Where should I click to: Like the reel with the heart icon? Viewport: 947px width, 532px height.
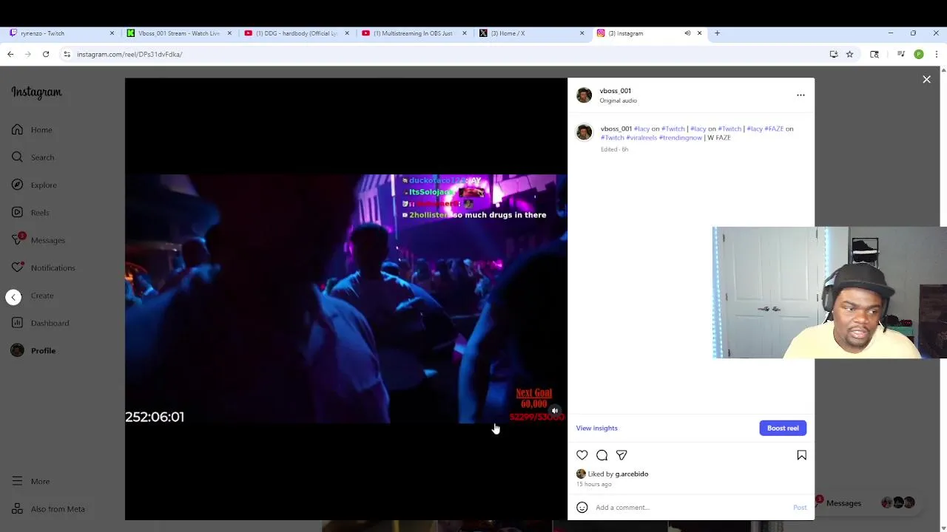coord(582,455)
